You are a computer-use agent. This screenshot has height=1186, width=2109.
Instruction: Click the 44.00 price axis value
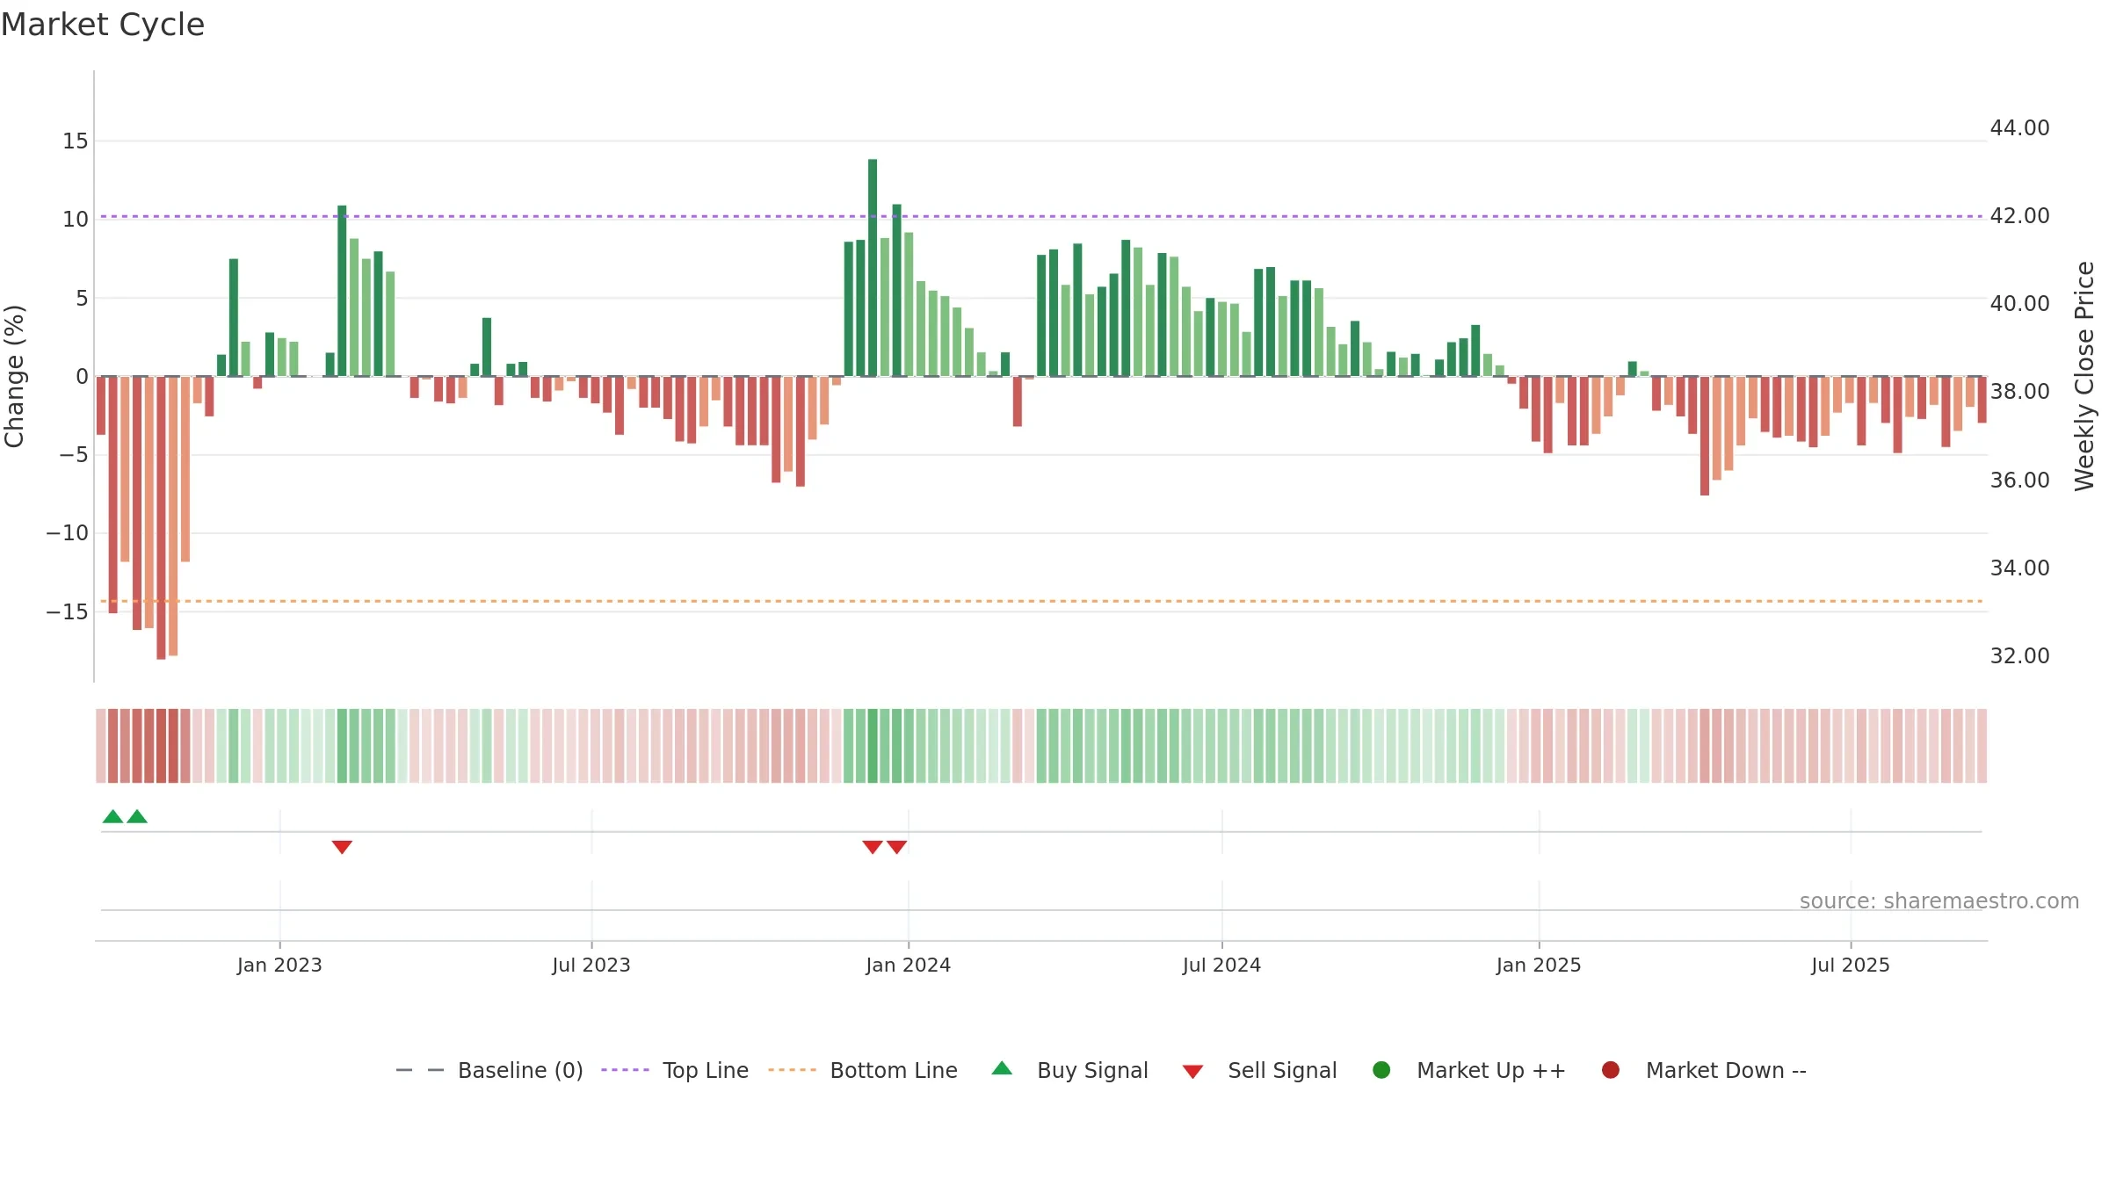[2019, 127]
